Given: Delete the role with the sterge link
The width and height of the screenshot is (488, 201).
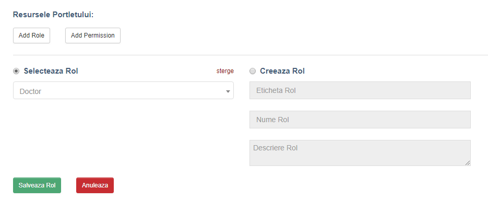Looking at the screenshot, I should (x=225, y=71).
